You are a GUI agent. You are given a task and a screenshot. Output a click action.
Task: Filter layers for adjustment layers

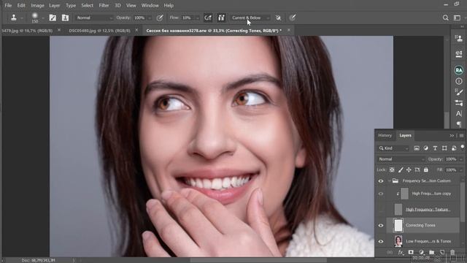[426, 148]
